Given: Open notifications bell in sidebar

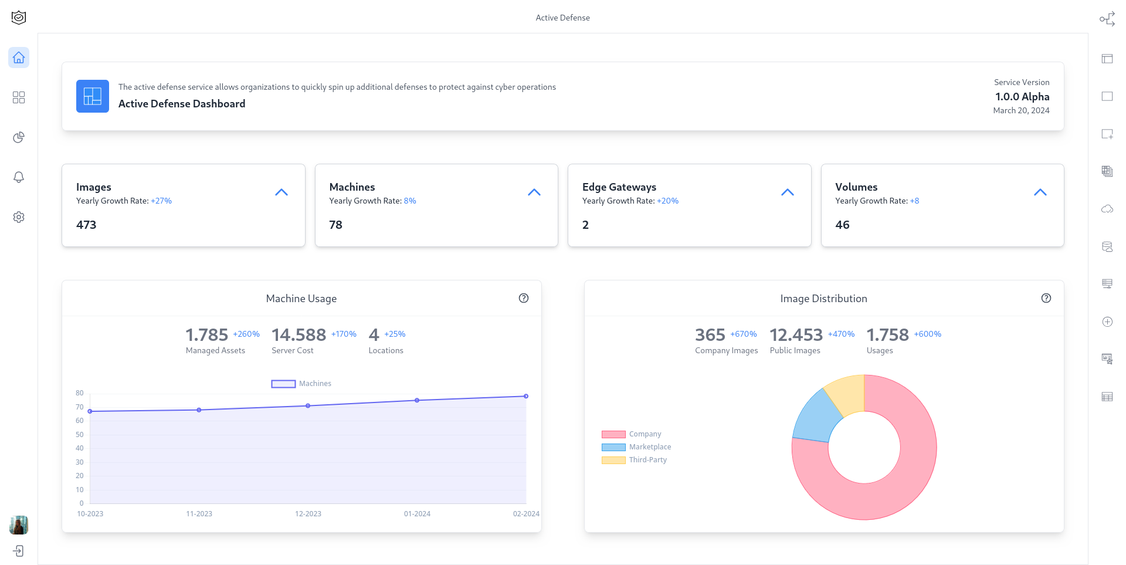Looking at the screenshot, I should [x=19, y=177].
